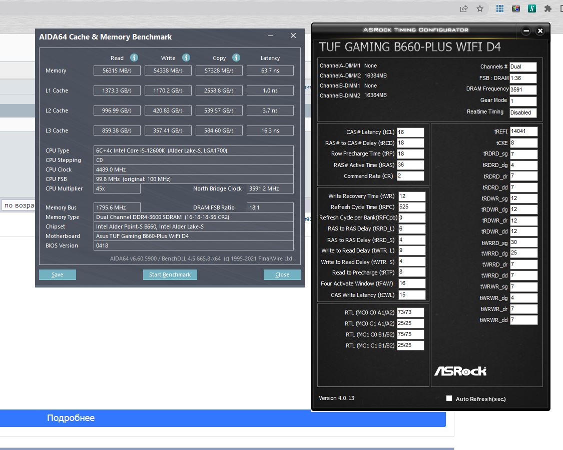563x450 pixels.
Task: Save the AIDA64 benchmark results
Action: pos(58,274)
